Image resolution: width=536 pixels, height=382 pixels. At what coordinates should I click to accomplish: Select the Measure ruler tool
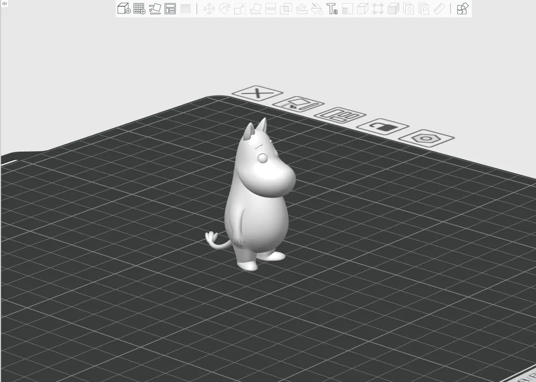(440, 9)
